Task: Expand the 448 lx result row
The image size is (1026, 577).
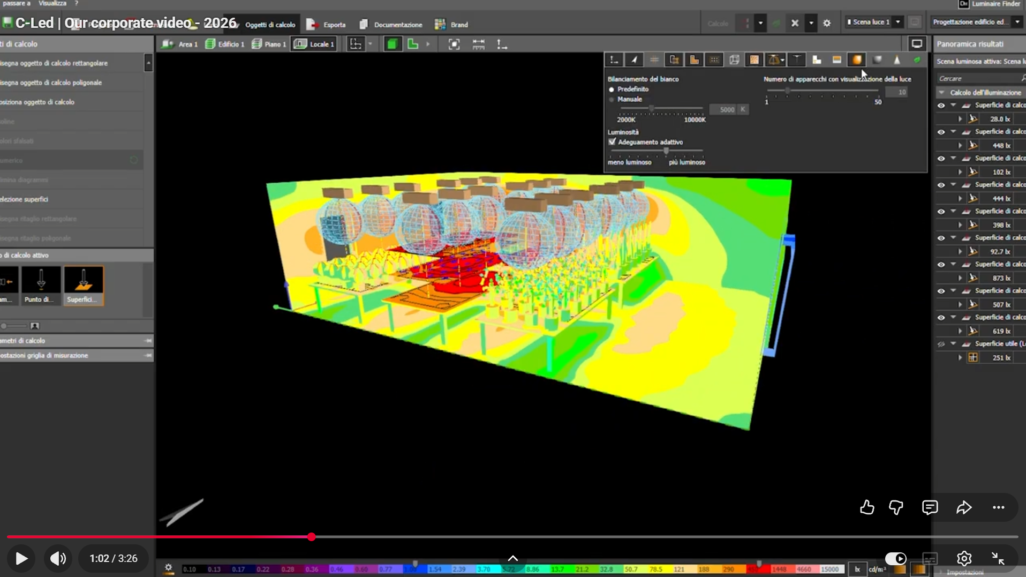Action: (960, 145)
